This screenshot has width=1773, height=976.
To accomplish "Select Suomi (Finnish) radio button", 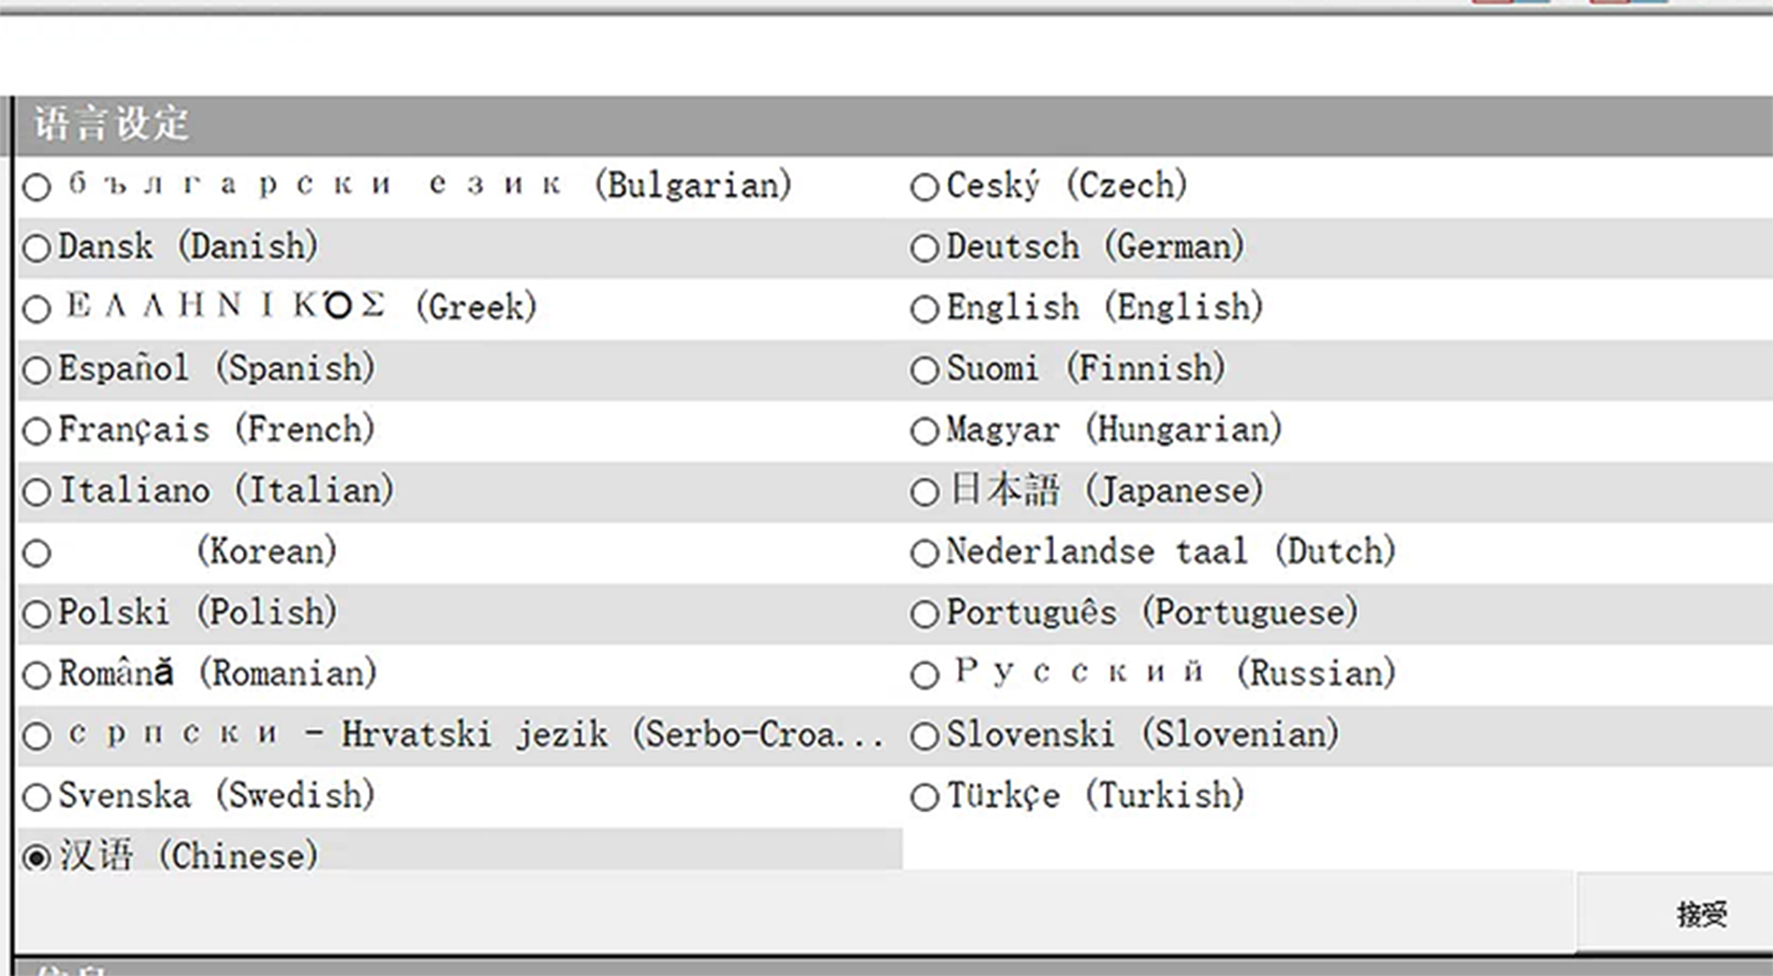I will [925, 371].
